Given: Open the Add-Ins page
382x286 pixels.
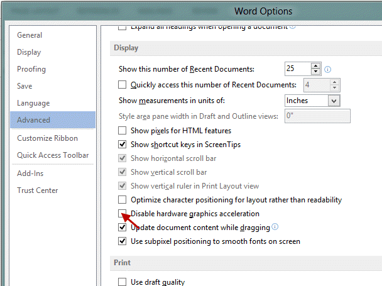Looking at the screenshot, I should point(30,173).
